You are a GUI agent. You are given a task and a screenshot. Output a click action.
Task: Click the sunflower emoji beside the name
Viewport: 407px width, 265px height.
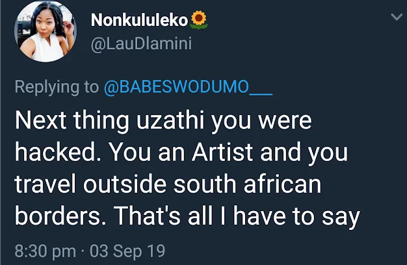198,20
